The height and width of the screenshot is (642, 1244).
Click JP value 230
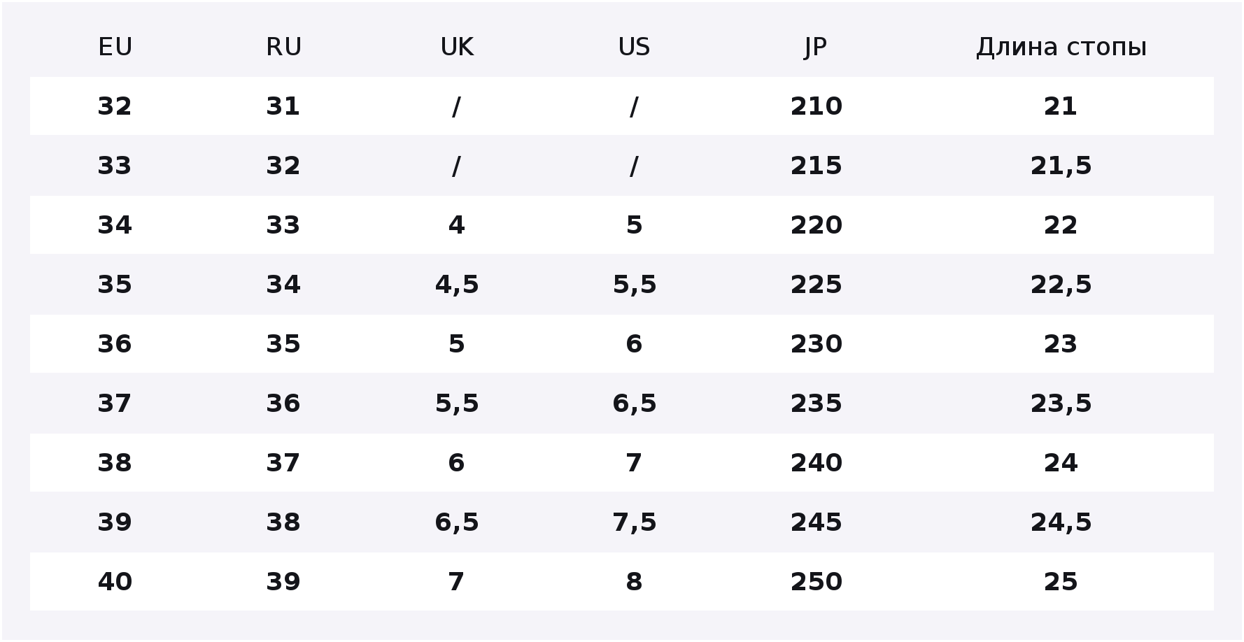coord(816,344)
